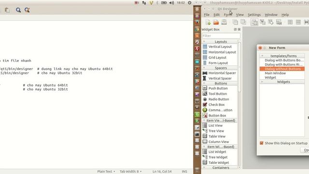Click the volume icon in the top panel

(x=171, y=3)
